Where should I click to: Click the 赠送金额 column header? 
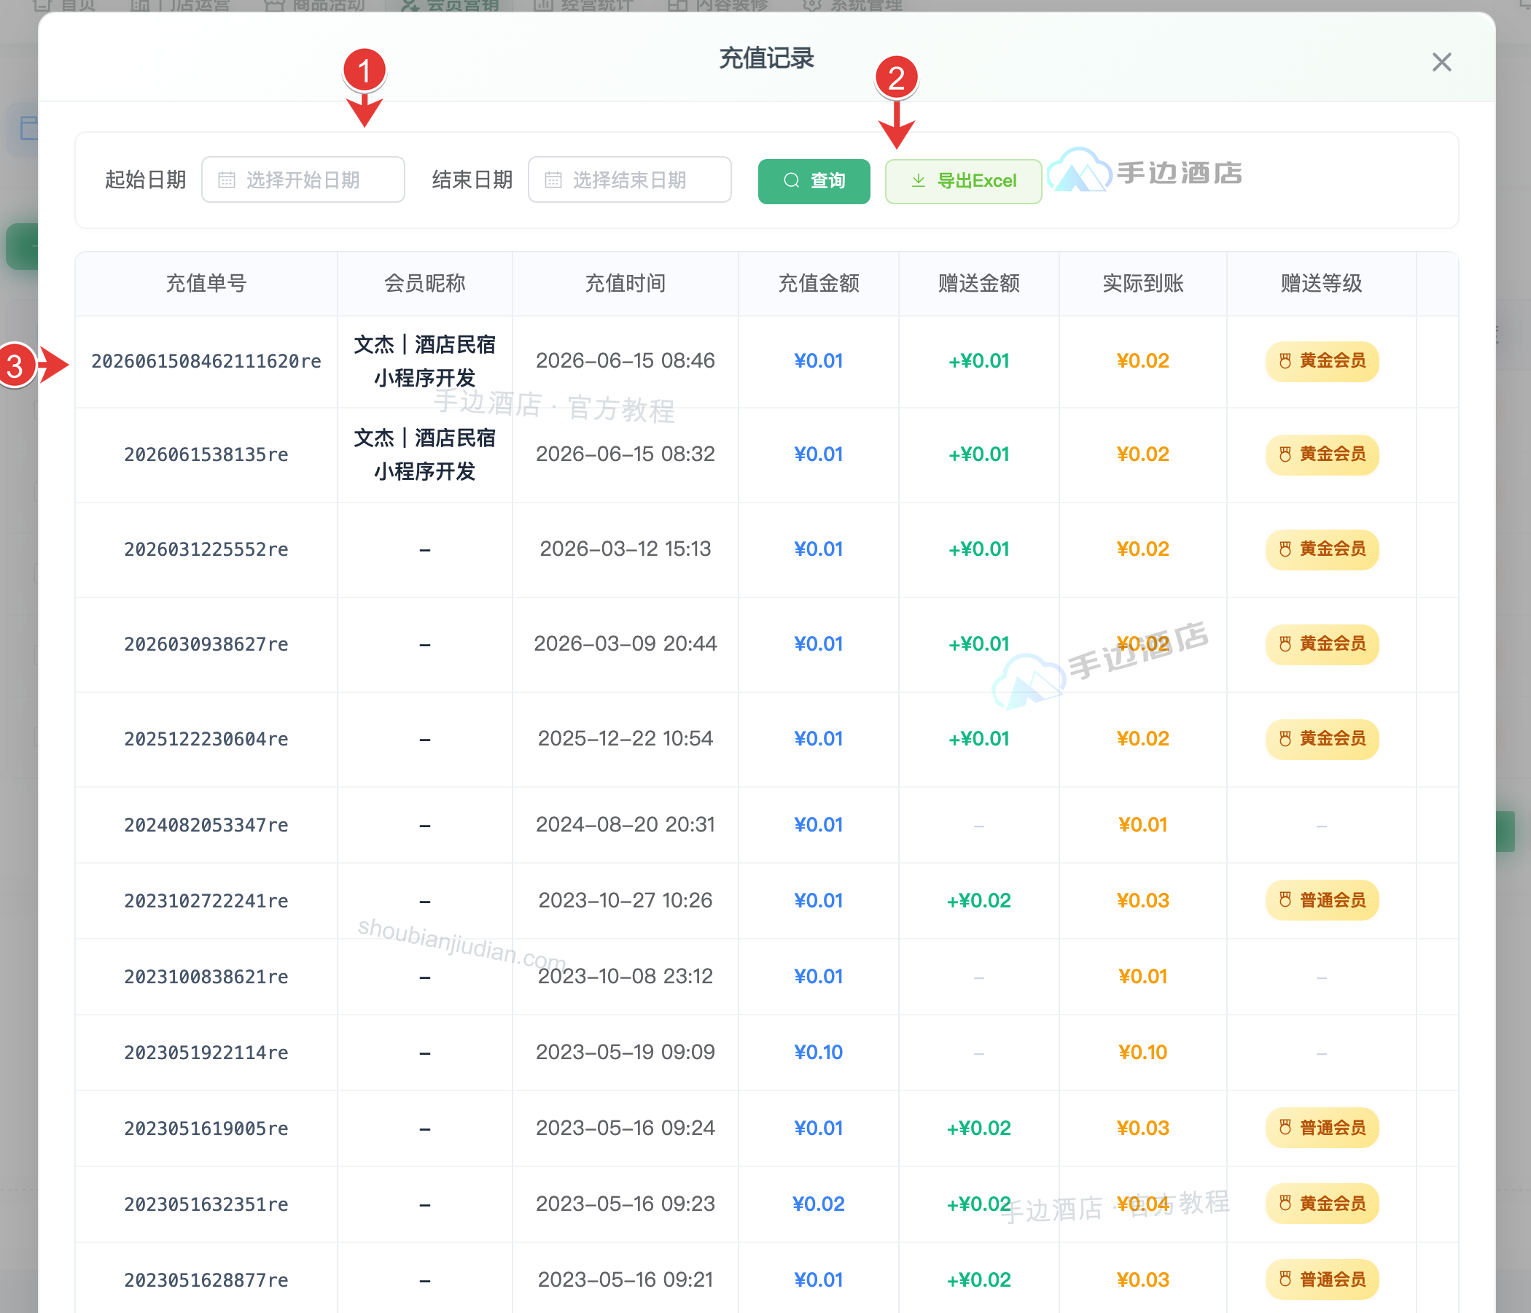(x=979, y=283)
